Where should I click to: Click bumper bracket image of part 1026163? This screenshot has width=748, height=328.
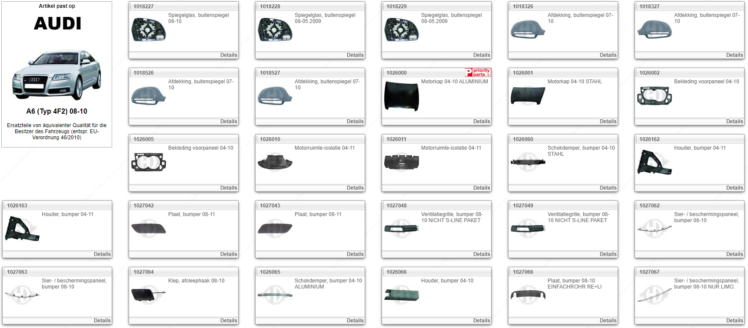22,229
